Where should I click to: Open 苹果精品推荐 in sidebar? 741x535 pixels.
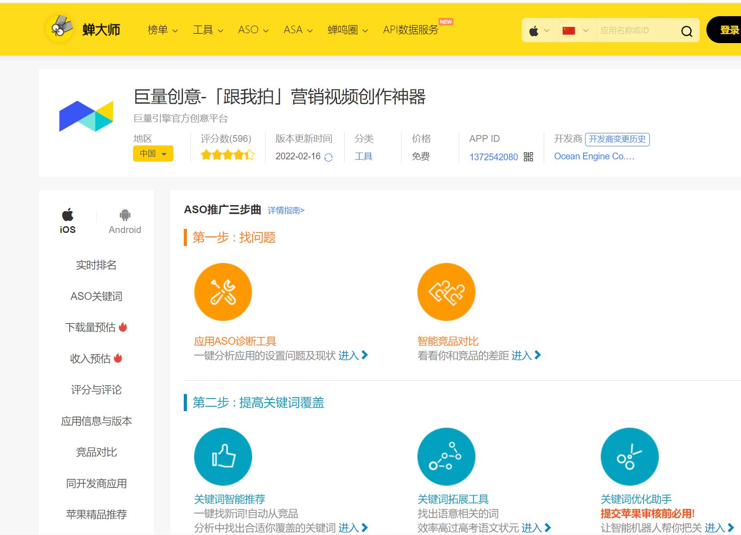tap(96, 514)
